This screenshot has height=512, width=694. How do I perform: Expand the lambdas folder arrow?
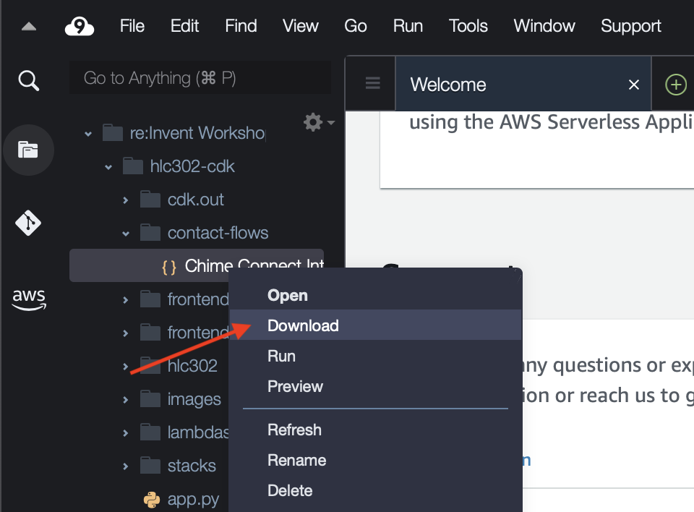tap(126, 432)
